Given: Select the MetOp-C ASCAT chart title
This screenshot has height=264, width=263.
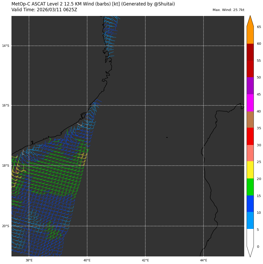Looking at the screenshot, I should point(93,4).
